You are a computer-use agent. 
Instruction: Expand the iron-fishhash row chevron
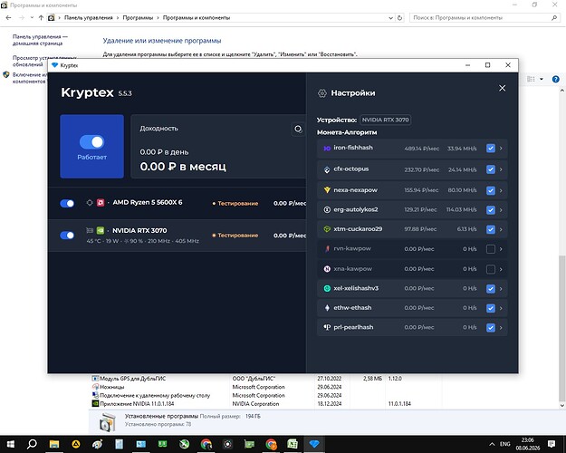pyautogui.click(x=501, y=149)
